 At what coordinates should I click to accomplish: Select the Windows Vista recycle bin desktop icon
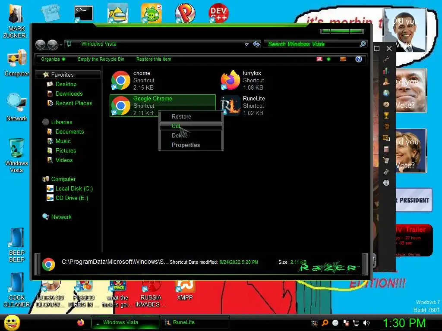(16, 155)
